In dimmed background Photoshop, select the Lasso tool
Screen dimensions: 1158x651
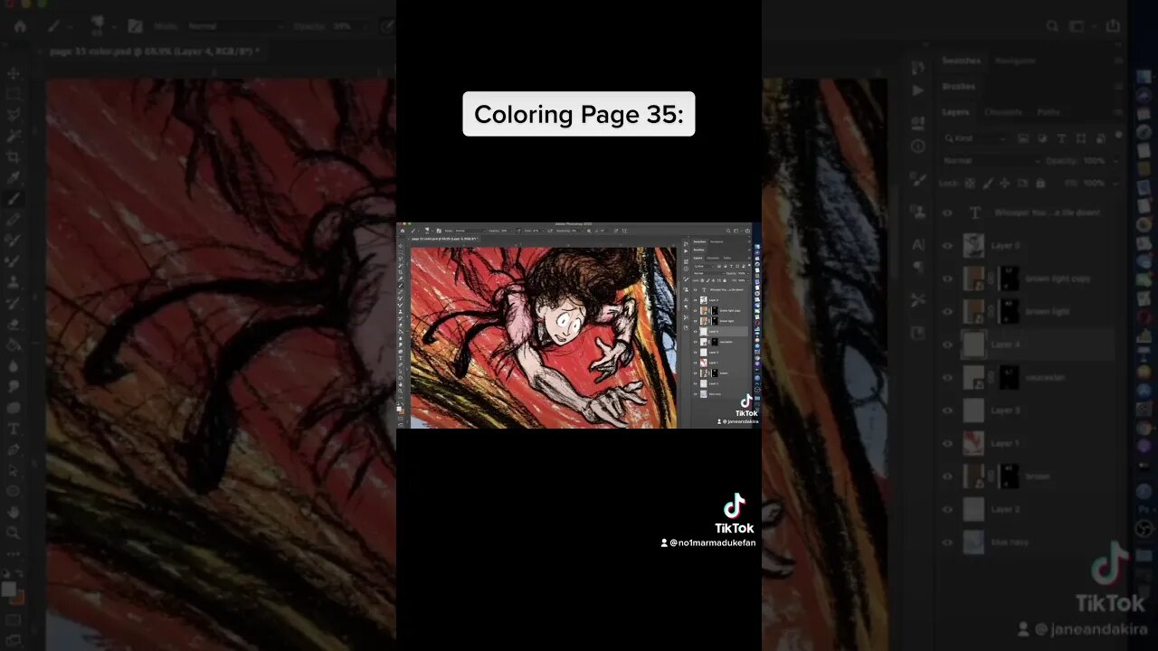point(14,116)
